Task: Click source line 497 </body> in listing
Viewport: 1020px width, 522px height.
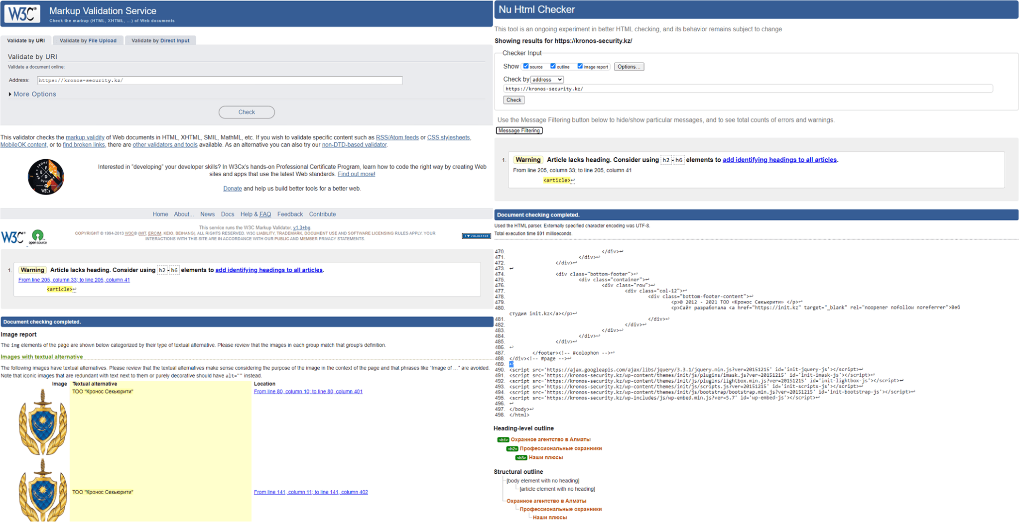Action: (x=521, y=410)
